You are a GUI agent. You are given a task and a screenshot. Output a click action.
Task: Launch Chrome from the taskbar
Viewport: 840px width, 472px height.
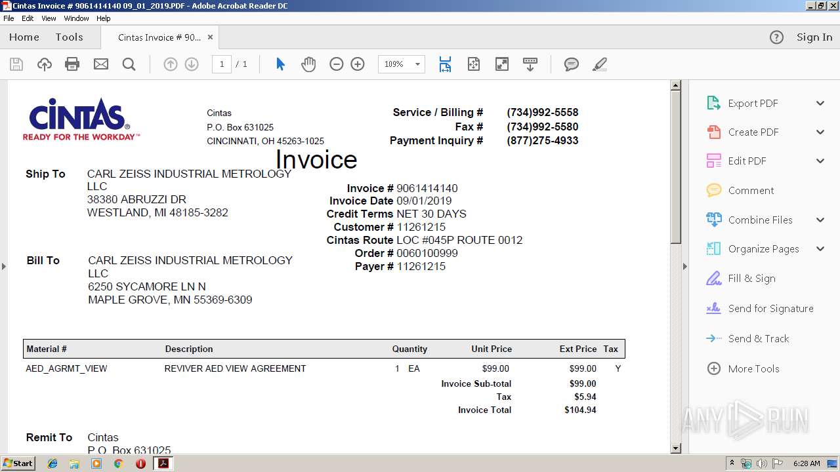tap(118, 463)
